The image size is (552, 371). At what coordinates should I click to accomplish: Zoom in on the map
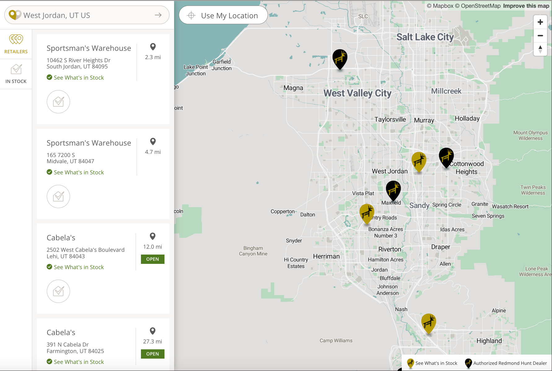click(x=540, y=22)
